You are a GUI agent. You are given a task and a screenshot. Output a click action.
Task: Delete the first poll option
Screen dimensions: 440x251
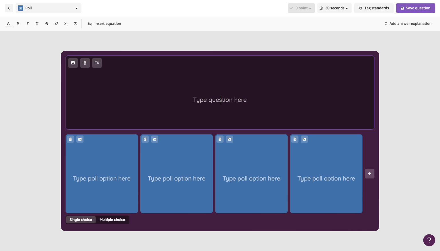click(x=70, y=139)
